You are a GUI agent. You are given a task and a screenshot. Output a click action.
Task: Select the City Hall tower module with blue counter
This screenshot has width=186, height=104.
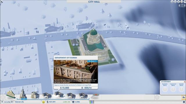point(23,94)
